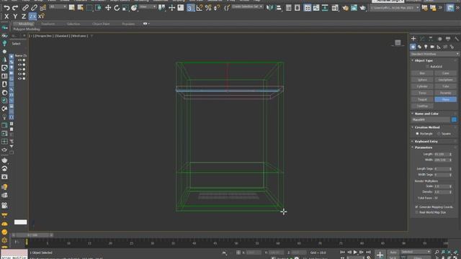
Task: Restrict to Z axis button
Action: click(x=24, y=17)
